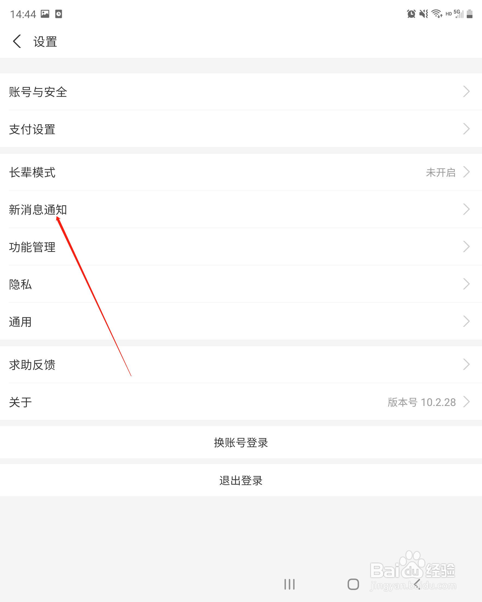Tap 换账号登录 button
Viewport: 482px width, 602px height.
pos(241,442)
